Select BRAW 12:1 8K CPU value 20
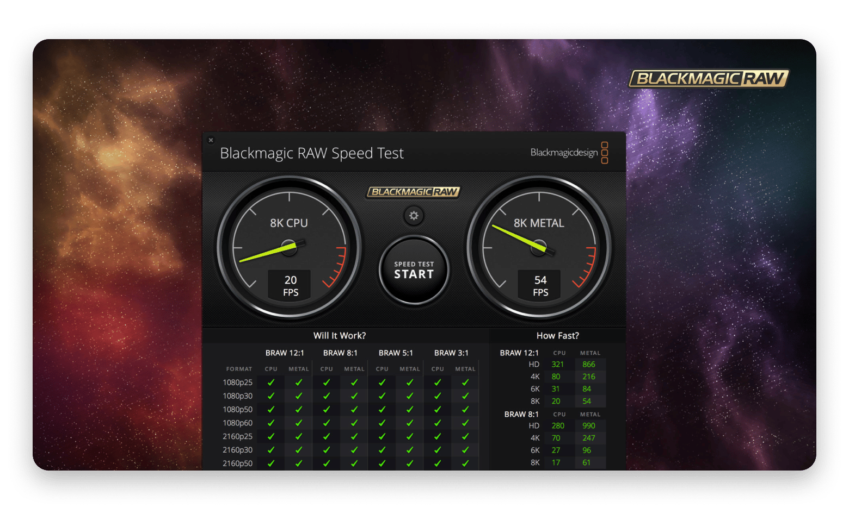Image resolution: width=849 pixels, height=514 pixels. tap(556, 402)
